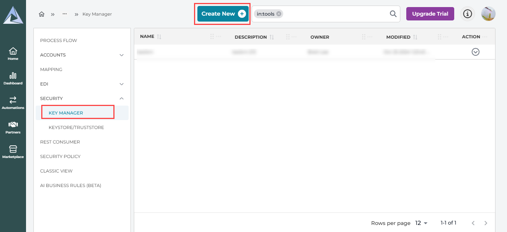The width and height of the screenshot is (507, 232).
Task: Click the search magnifier icon
Action: tap(393, 14)
